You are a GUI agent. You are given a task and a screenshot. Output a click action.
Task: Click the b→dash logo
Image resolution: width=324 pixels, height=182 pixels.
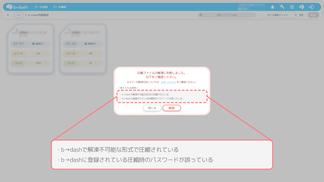[x=17, y=7]
